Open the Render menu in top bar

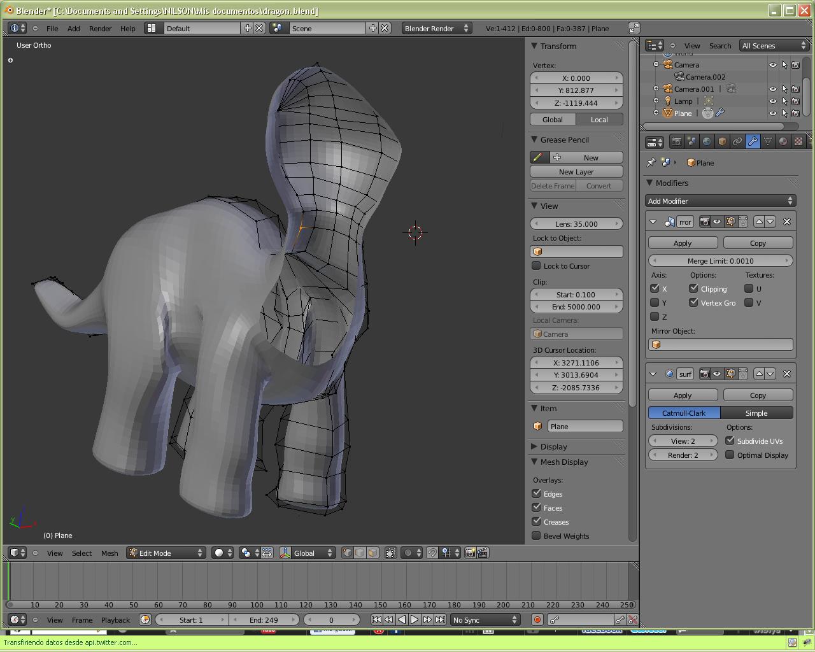(x=100, y=28)
